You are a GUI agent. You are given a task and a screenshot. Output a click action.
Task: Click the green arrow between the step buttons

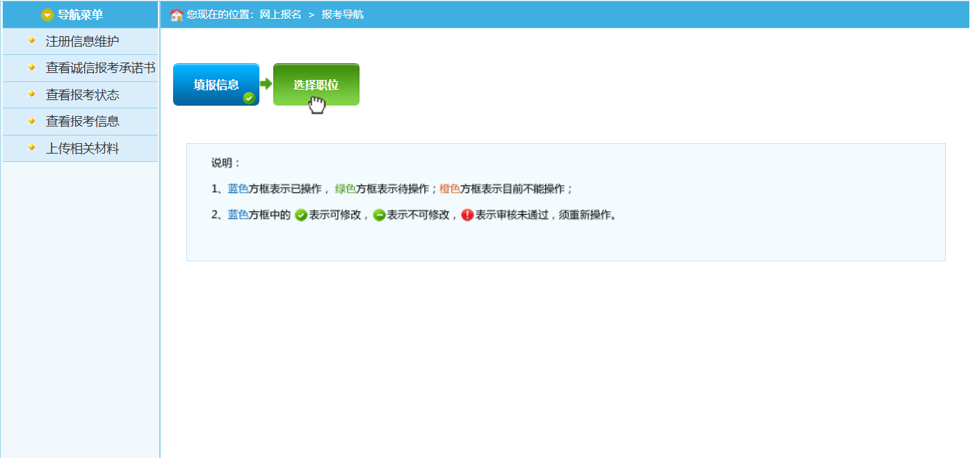[x=266, y=84]
